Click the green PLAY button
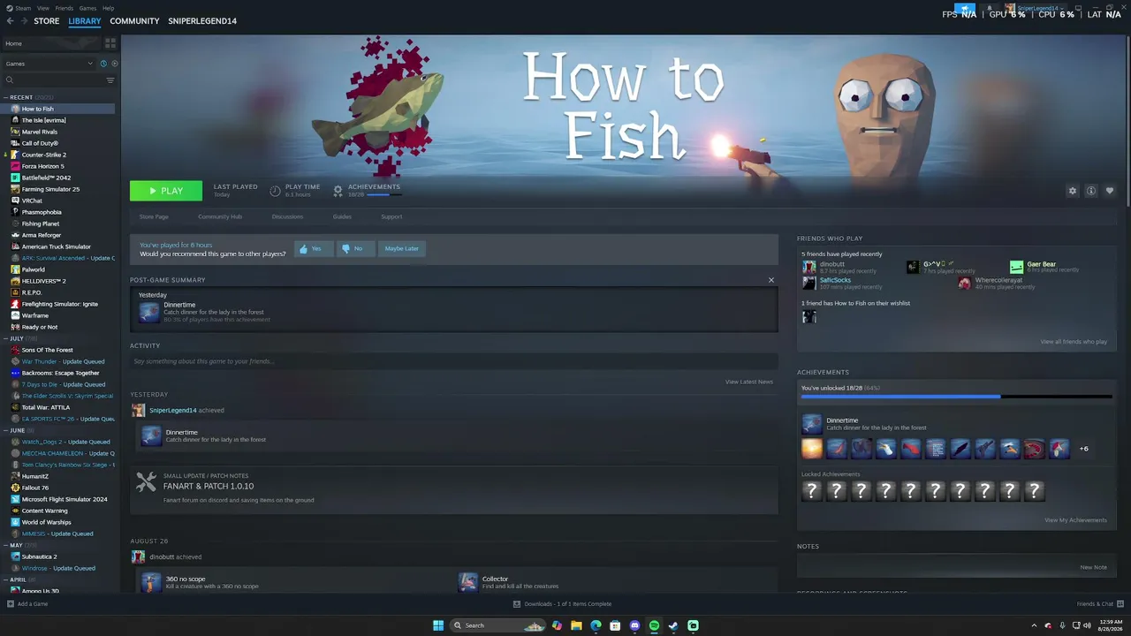The width and height of the screenshot is (1131, 636). point(166,191)
